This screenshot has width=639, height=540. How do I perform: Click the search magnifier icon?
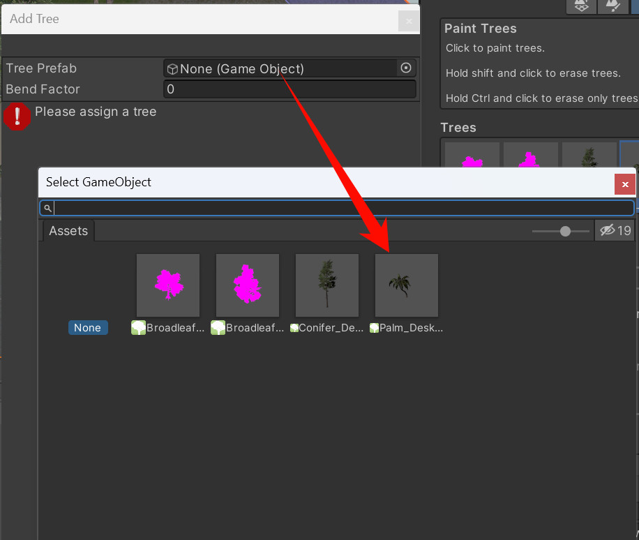(x=47, y=209)
